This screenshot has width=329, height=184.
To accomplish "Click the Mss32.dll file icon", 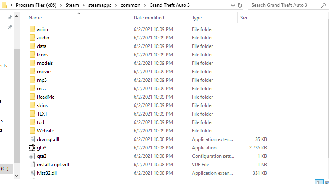I will 33,173.
